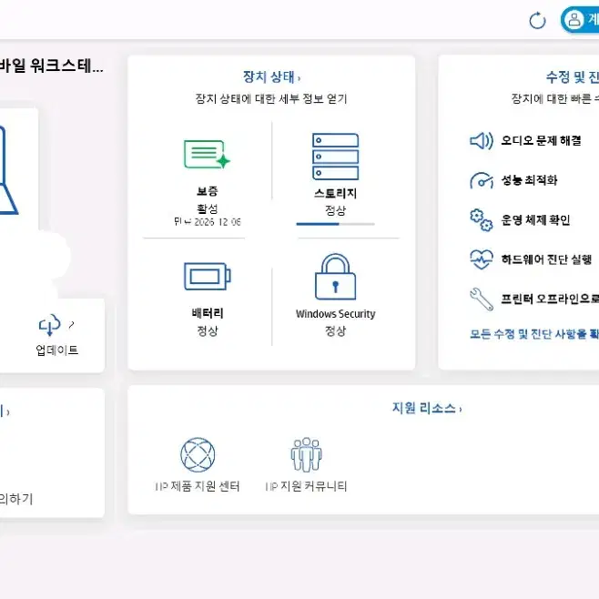Expand the 장치 상태 section heading
The height and width of the screenshot is (599, 599).
click(271, 77)
